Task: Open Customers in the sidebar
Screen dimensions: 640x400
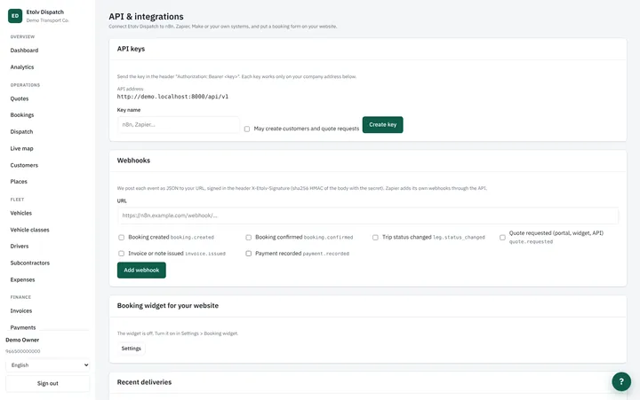Action: tap(24, 165)
